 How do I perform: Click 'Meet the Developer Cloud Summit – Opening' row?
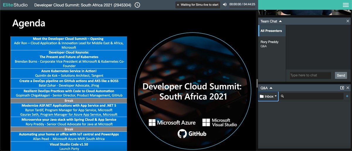(69, 43)
